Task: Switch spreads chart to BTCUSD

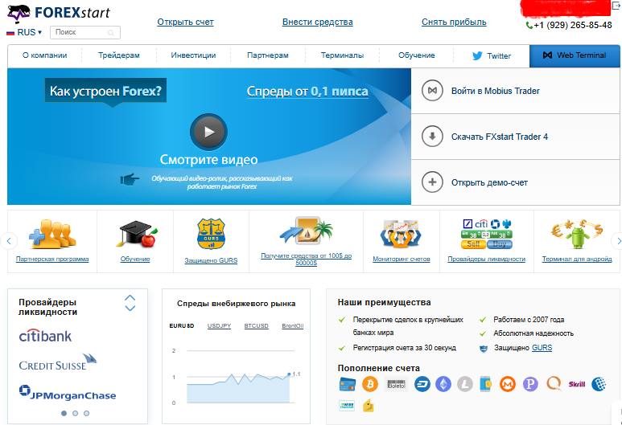Action: coord(256,326)
